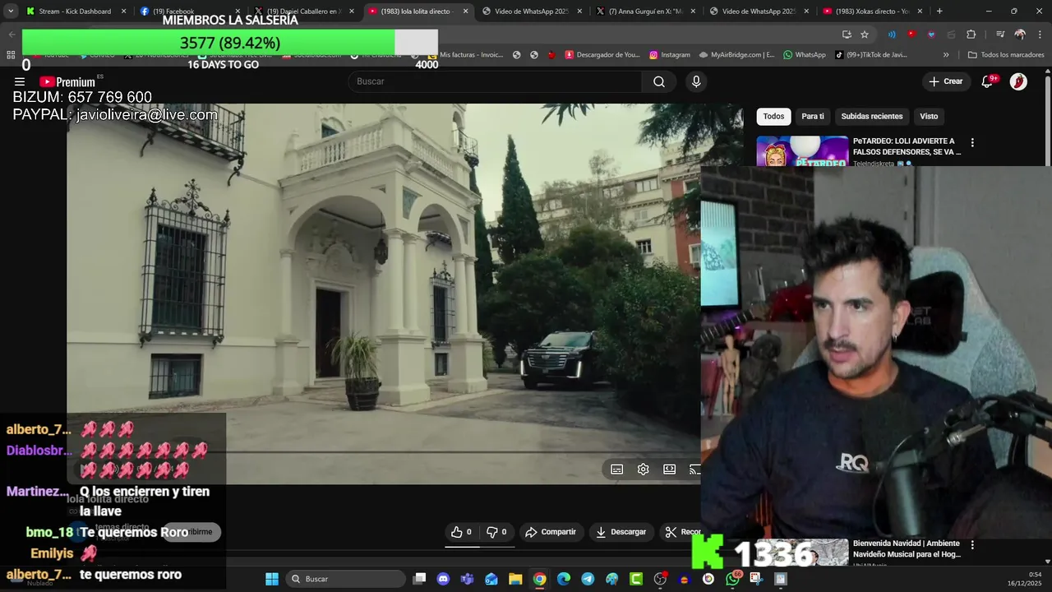Open a new browser tab
This screenshot has height=592, width=1052.
(x=939, y=12)
